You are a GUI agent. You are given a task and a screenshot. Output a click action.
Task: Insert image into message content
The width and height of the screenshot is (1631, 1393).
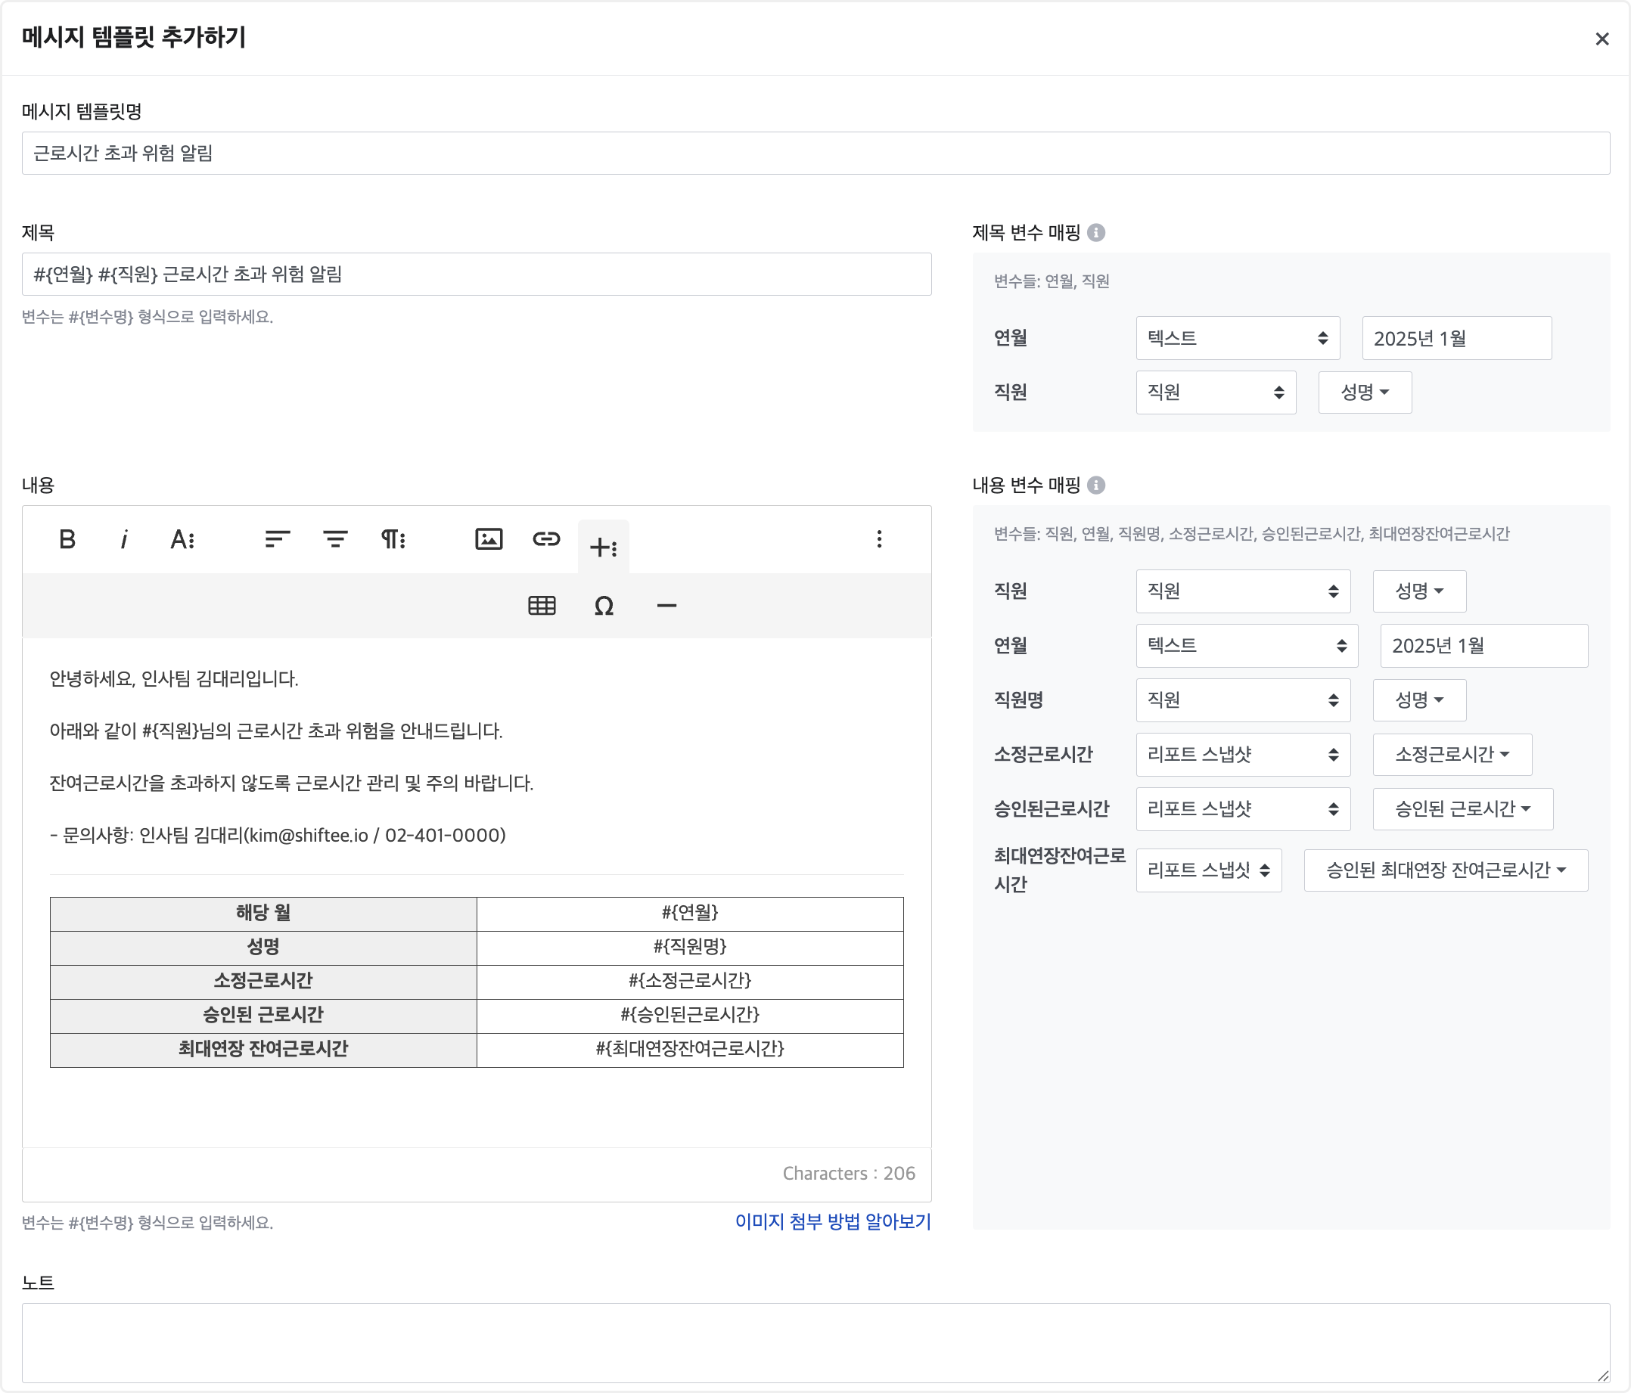tap(489, 539)
